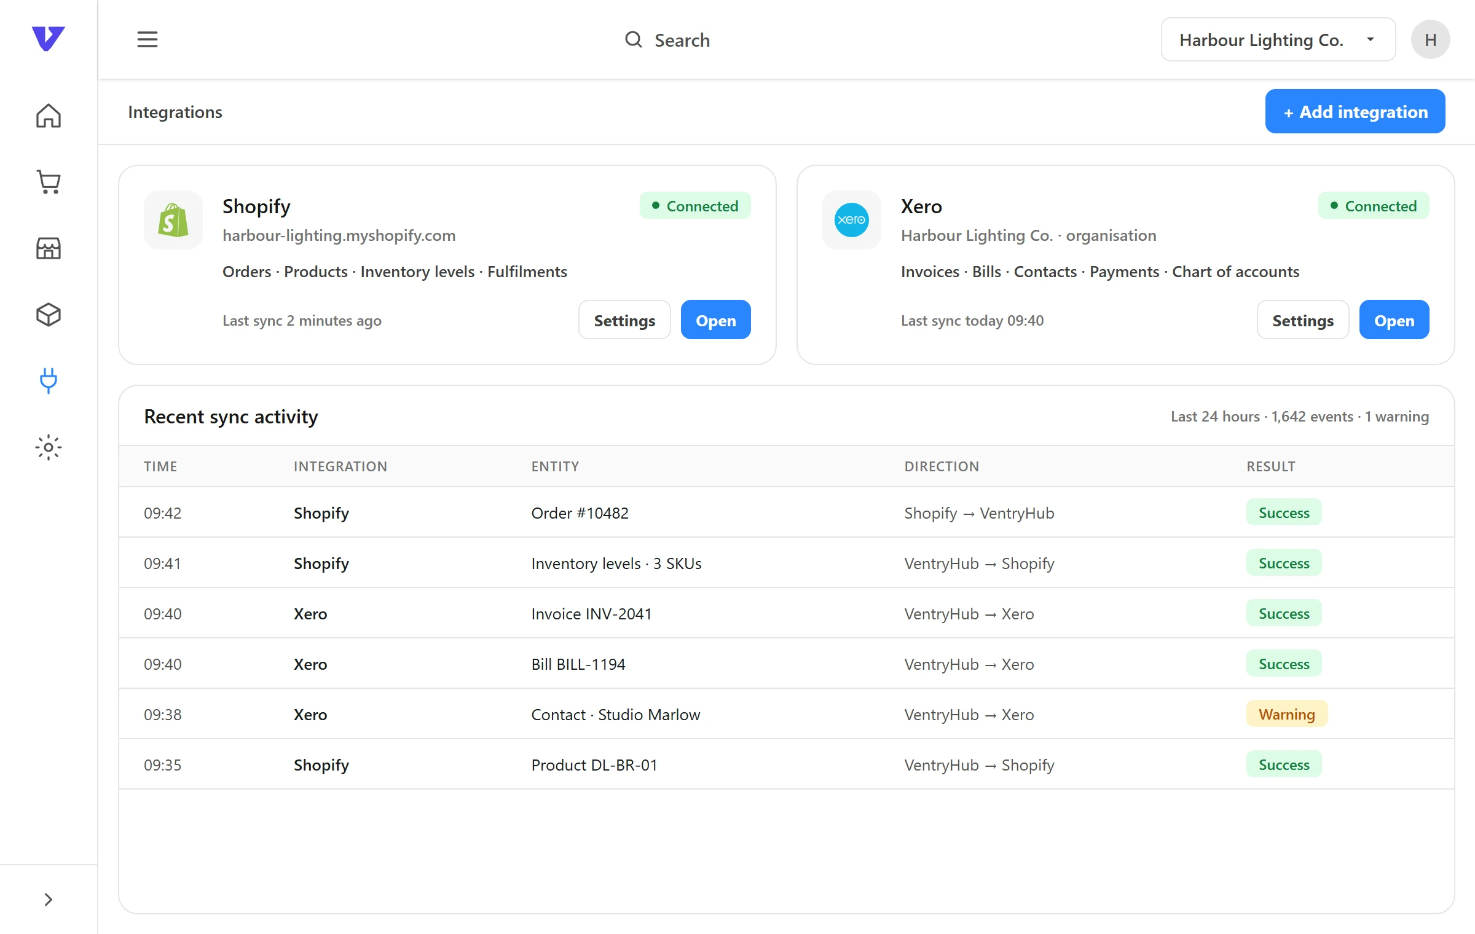Click Success badge for Order #10482
This screenshot has width=1475, height=934.
coord(1284,512)
